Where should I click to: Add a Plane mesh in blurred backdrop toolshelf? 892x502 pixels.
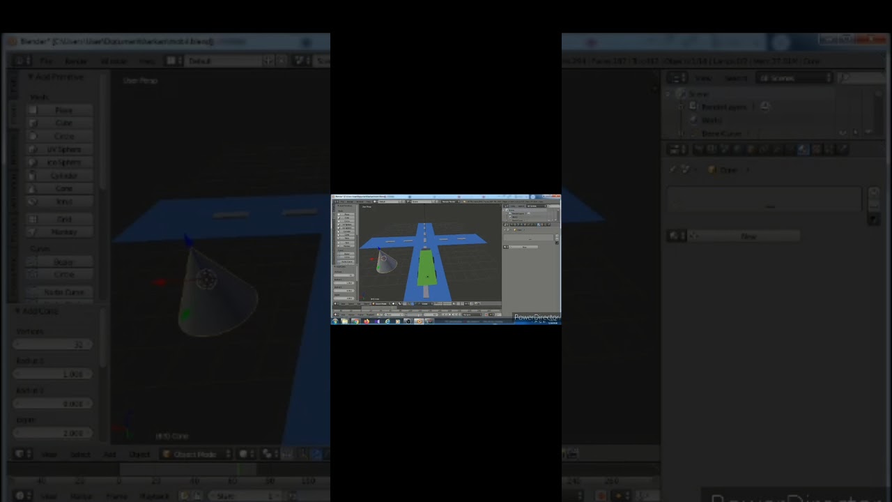[x=59, y=110]
